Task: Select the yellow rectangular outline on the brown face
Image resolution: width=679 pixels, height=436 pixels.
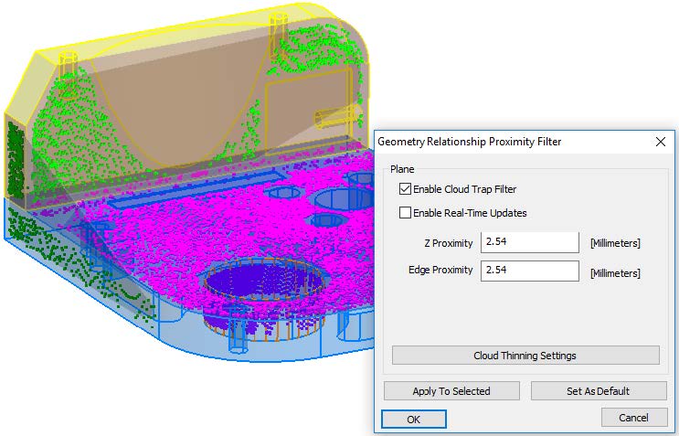Action: [x=308, y=110]
